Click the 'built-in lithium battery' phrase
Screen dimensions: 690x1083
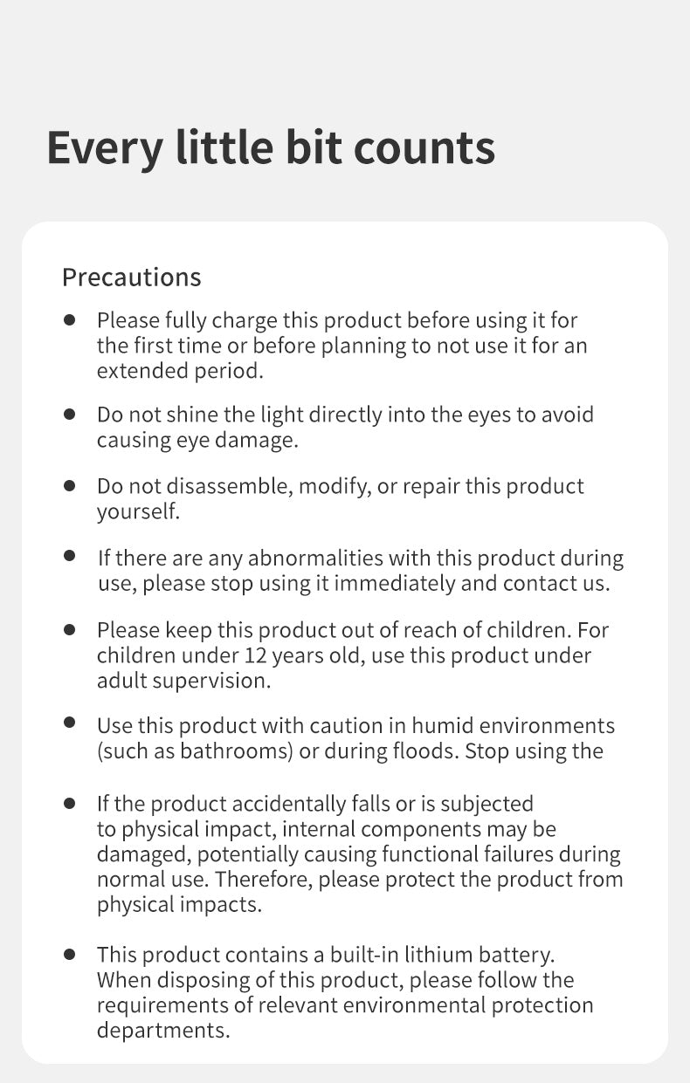click(x=441, y=955)
